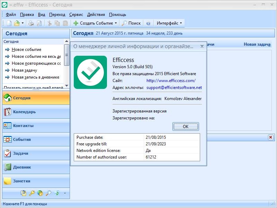The height and width of the screenshot is (208, 277).
Task: Open the Календарь navigation section
Action: point(36,112)
